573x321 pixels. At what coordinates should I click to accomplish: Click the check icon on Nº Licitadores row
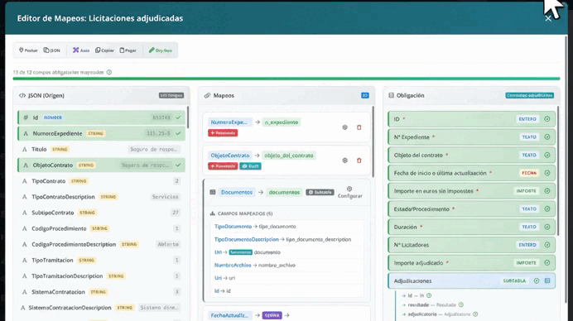tap(547, 245)
